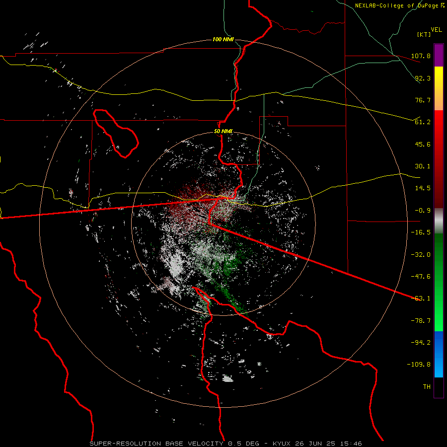Click the -0.9 legend value
447x447 pixels.
[423, 211]
